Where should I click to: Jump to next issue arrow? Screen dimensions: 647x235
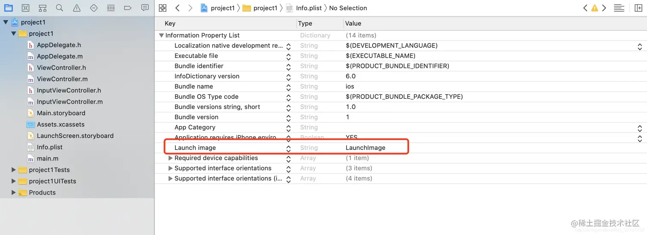(604, 8)
